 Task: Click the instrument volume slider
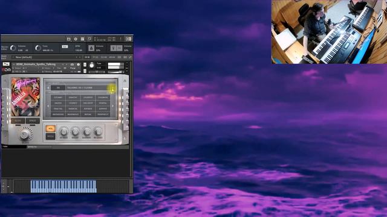tap(115, 72)
